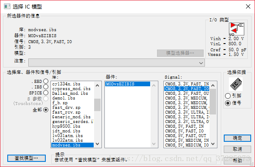The image size is (255, 167).
Task: Choose 信号 as selection basis
Action: point(228,103)
